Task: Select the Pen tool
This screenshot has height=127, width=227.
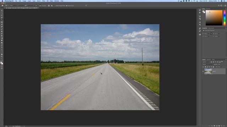Action: [x=2, y=45]
